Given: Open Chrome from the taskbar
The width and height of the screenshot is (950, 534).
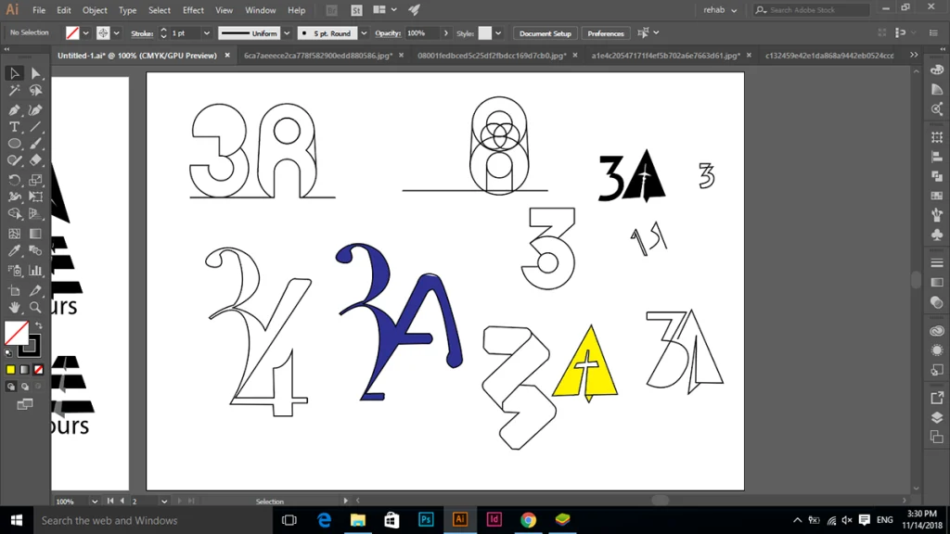Looking at the screenshot, I should click(528, 519).
